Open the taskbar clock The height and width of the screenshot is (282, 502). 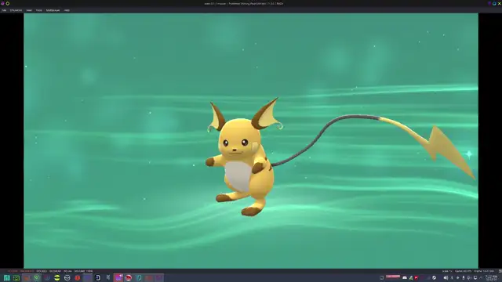pyautogui.click(x=491, y=277)
